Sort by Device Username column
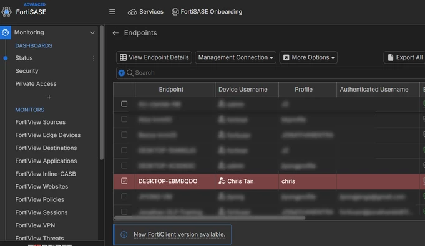Image resolution: width=425 pixels, height=246 pixels. click(x=243, y=90)
